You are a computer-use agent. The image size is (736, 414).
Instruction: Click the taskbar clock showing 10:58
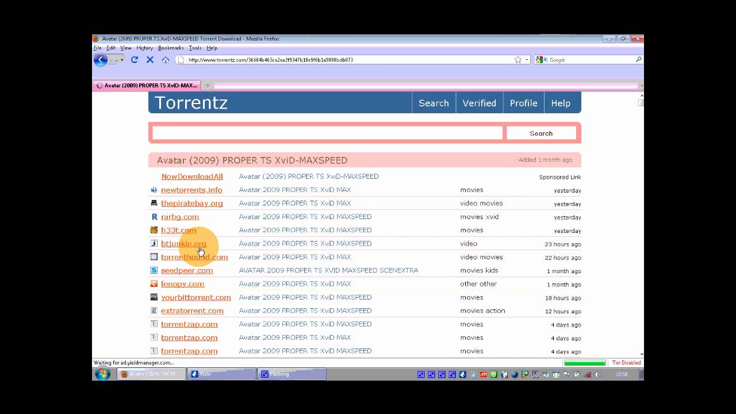[x=622, y=374]
